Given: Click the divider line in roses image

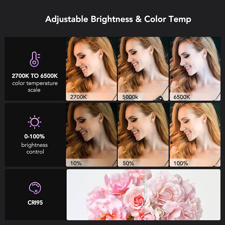Looking at the screenshot, I should tap(144, 195).
